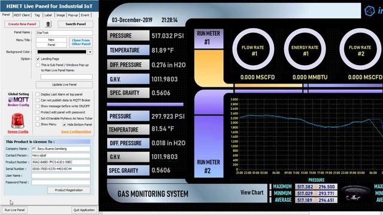This screenshot has width=383, height=215.
Task: Click View Chart on the gas panel
Action: pyautogui.click(x=252, y=192)
